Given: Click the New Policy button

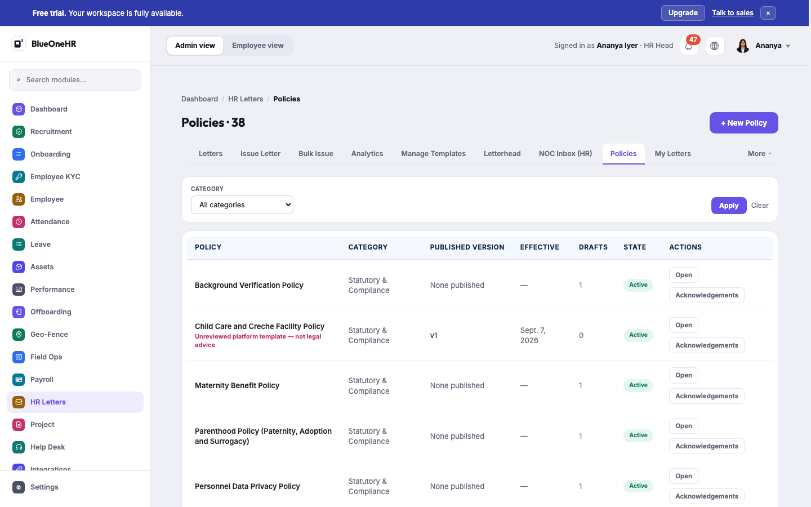Looking at the screenshot, I should click(744, 123).
